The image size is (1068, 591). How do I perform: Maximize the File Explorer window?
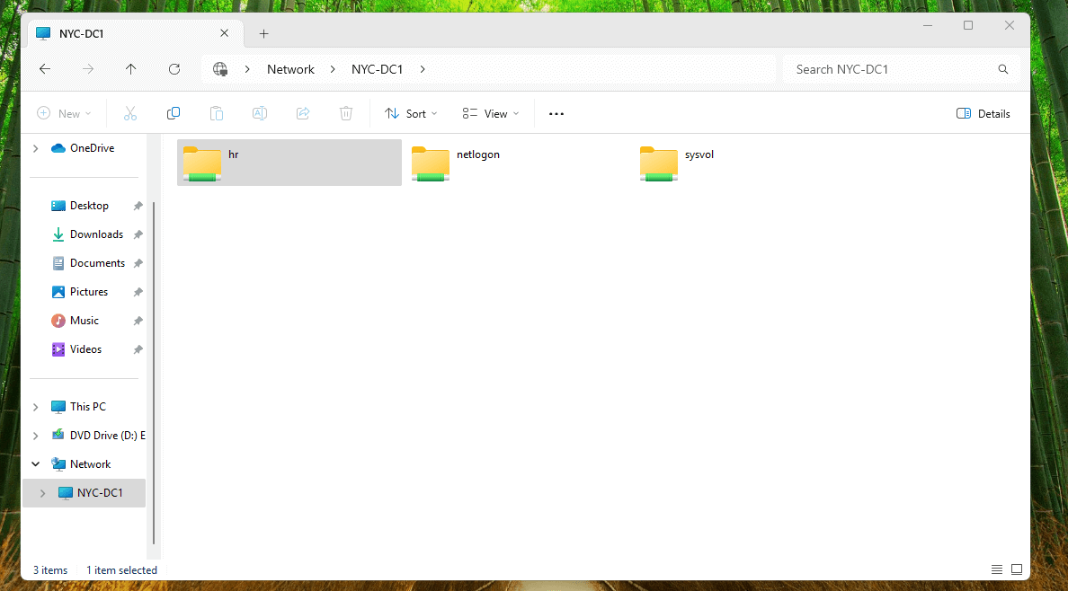[x=968, y=25]
